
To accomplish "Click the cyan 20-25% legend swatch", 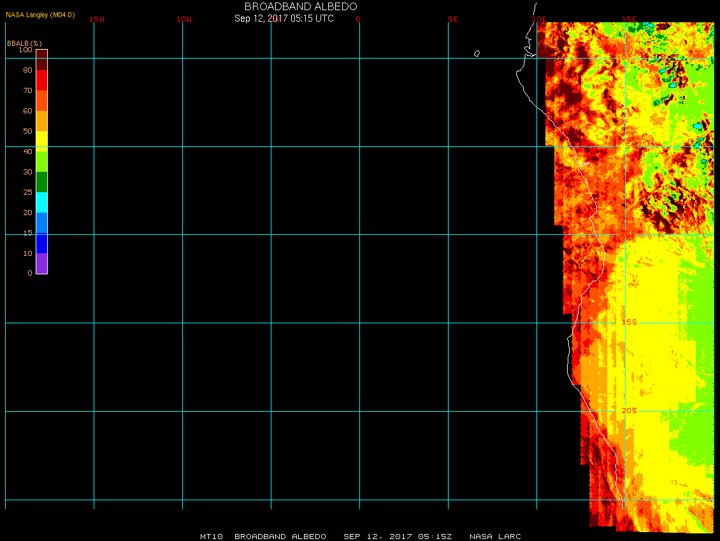I will 41,202.
